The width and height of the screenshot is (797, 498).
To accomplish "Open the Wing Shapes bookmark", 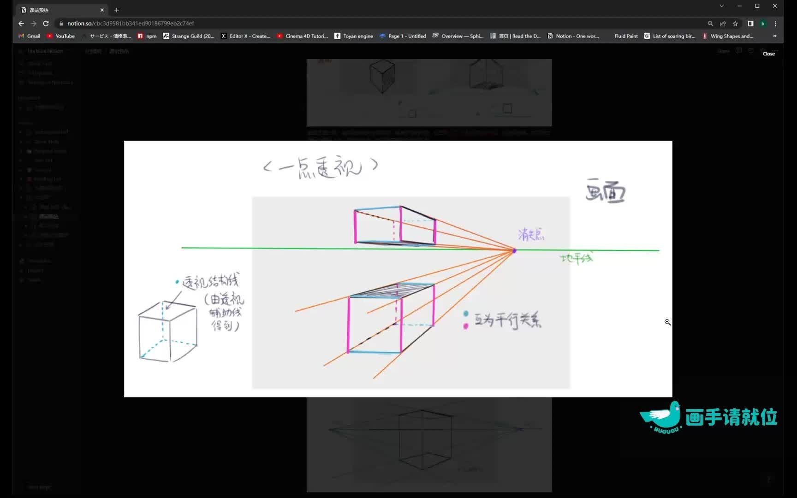I will (728, 36).
